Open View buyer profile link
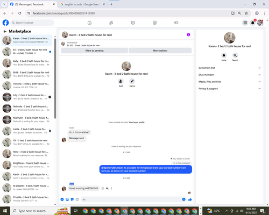269x215 pixels. pos(137,123)
